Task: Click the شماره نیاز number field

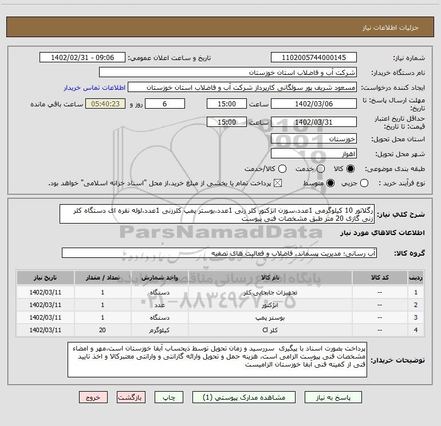Action: point(314,57)
